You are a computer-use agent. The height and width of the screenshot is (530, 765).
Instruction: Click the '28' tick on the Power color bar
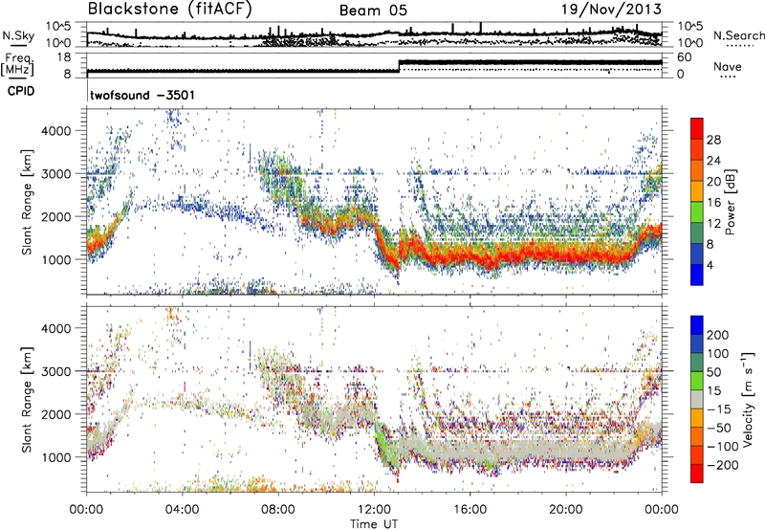tap(713, 140)
